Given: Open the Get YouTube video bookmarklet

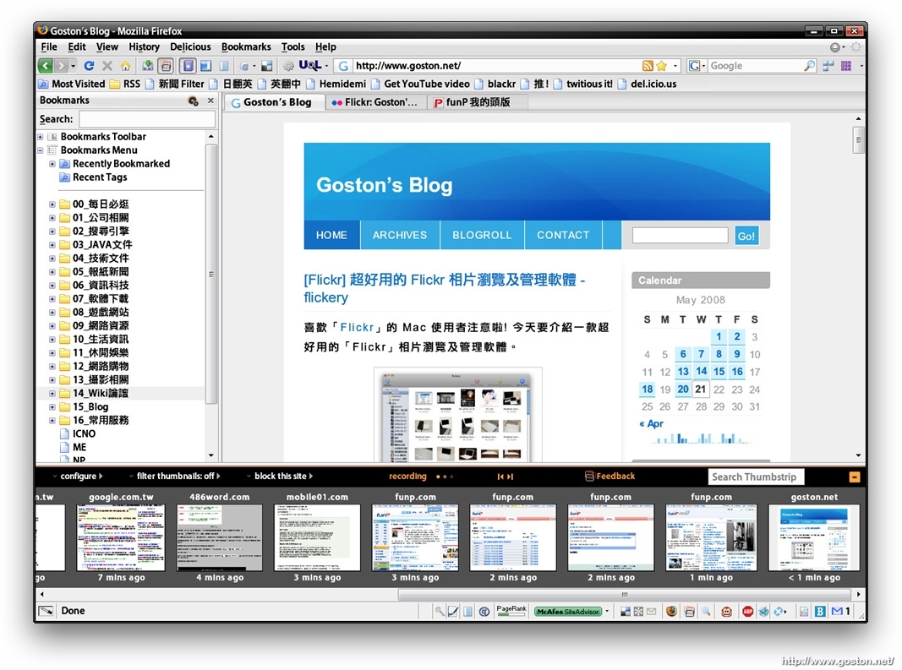Looking at the screenshot, I should pos(420,84).
